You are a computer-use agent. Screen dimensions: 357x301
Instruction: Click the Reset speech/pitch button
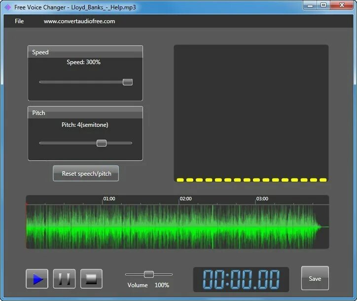(x=86, y=173)
